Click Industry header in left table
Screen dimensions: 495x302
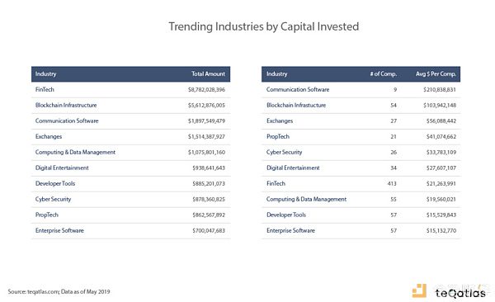[x=45, y=74]
